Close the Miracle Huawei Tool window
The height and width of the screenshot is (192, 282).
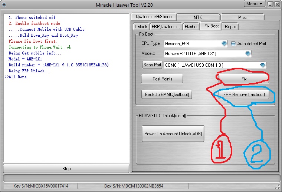(277, 4)
